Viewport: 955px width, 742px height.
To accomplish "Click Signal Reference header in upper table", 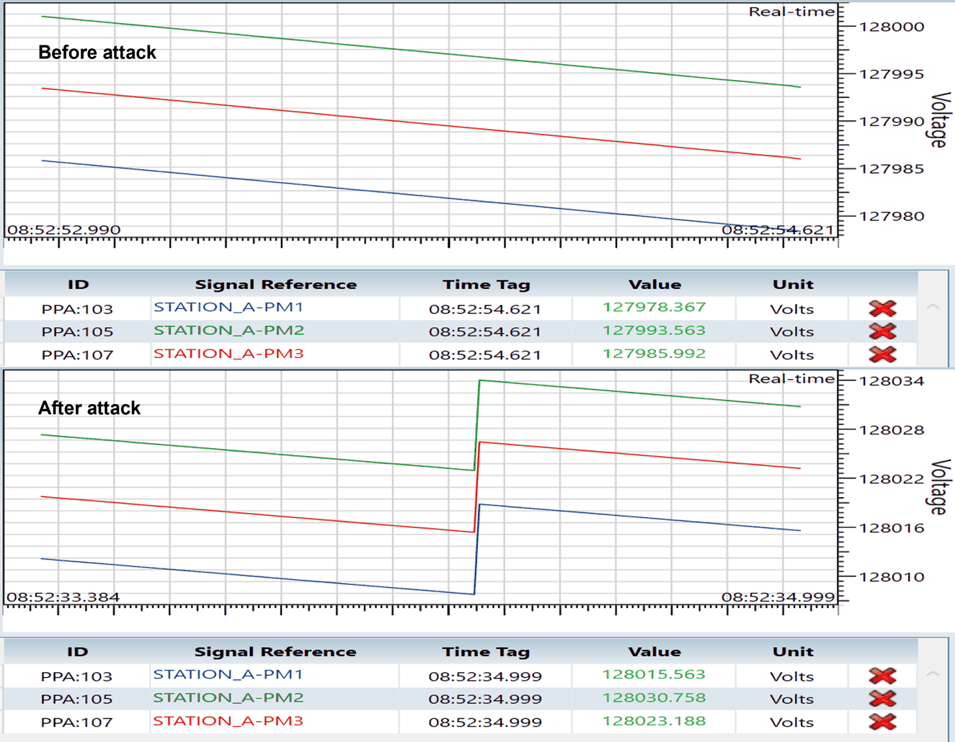I will (x=276, y=285).
